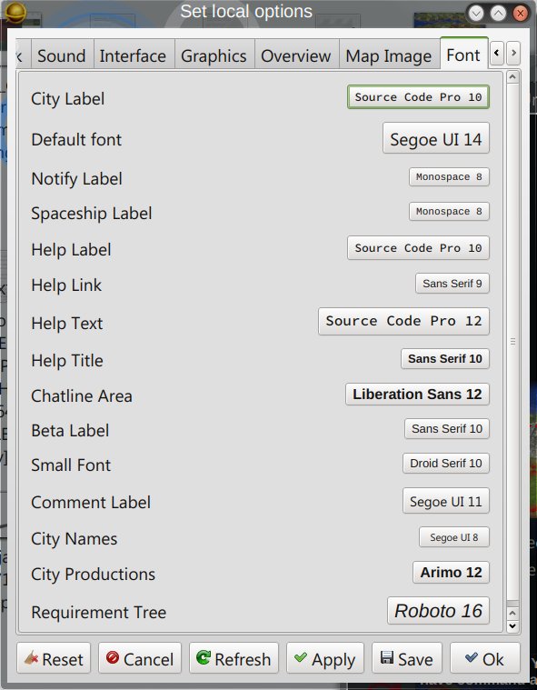Open the Graphics tab

click(x=214, y=55)
